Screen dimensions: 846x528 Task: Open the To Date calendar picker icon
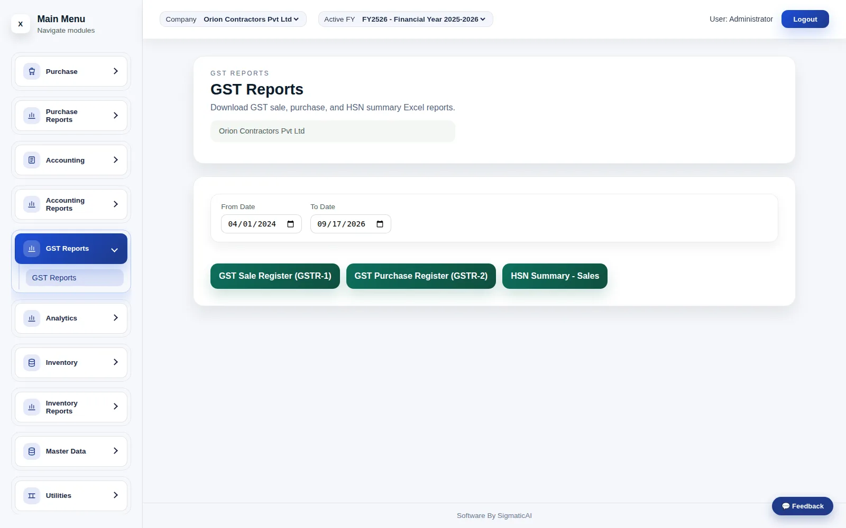380,224
